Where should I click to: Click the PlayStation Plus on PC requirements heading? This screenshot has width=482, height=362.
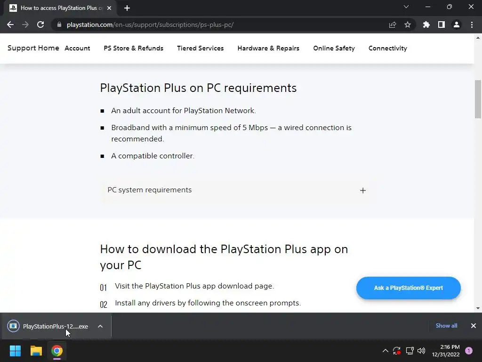198,88
